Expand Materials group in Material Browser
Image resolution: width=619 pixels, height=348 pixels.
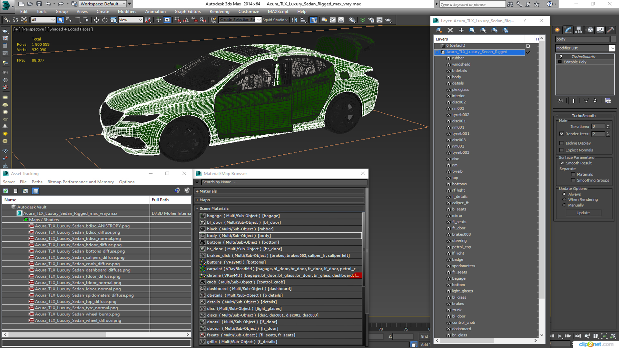(x=197, y=191)
